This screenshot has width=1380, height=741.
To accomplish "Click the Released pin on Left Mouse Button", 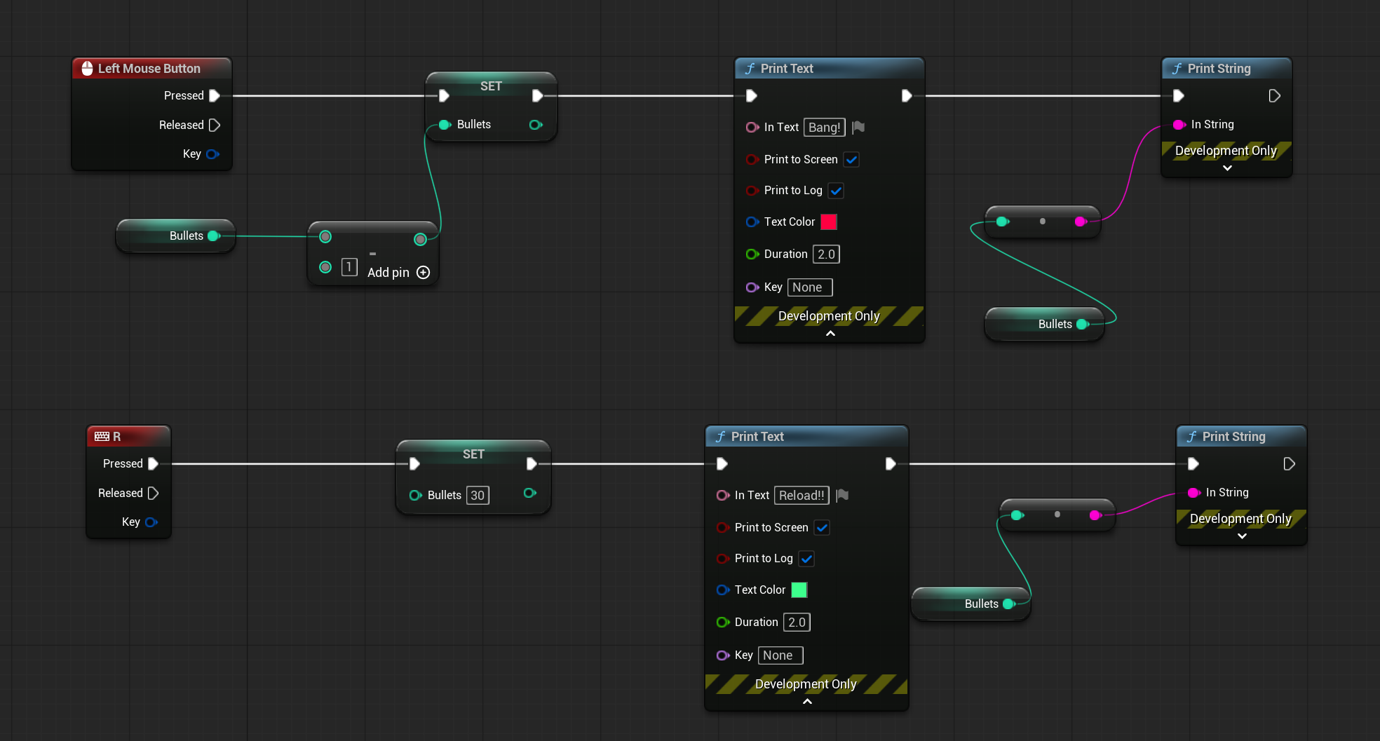I will (215, 125).
